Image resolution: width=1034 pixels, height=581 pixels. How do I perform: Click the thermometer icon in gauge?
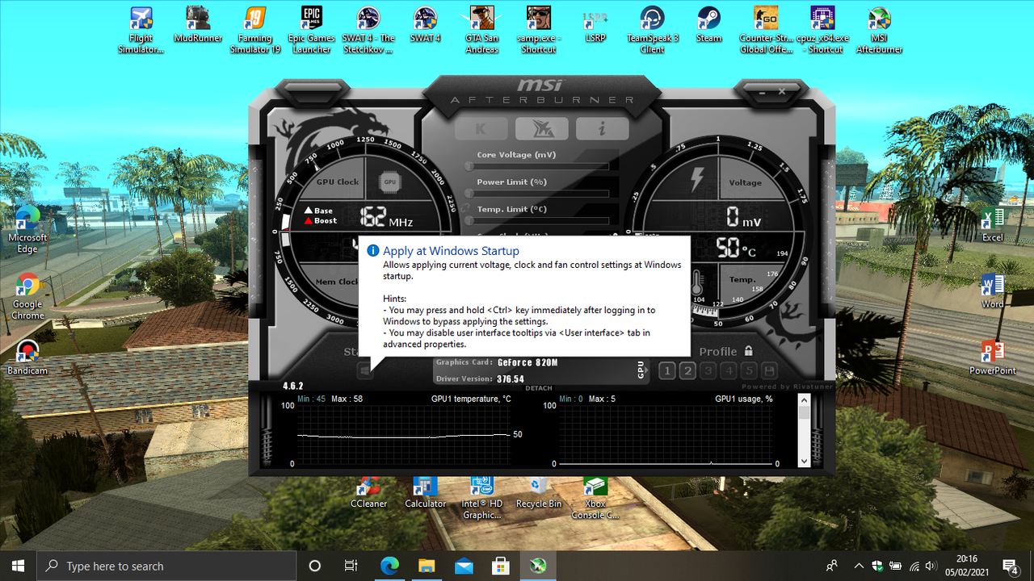pyautogui.click(x=697, y=283)
